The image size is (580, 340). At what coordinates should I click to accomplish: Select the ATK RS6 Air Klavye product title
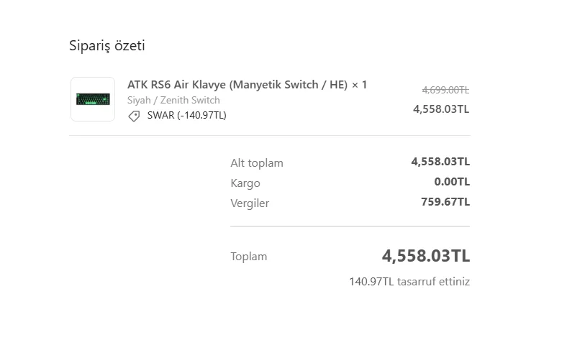237,85
